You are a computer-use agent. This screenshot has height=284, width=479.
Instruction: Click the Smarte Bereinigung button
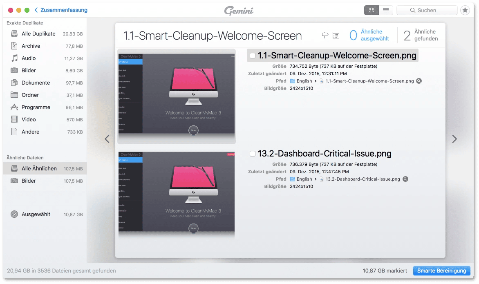pos(442,271)
